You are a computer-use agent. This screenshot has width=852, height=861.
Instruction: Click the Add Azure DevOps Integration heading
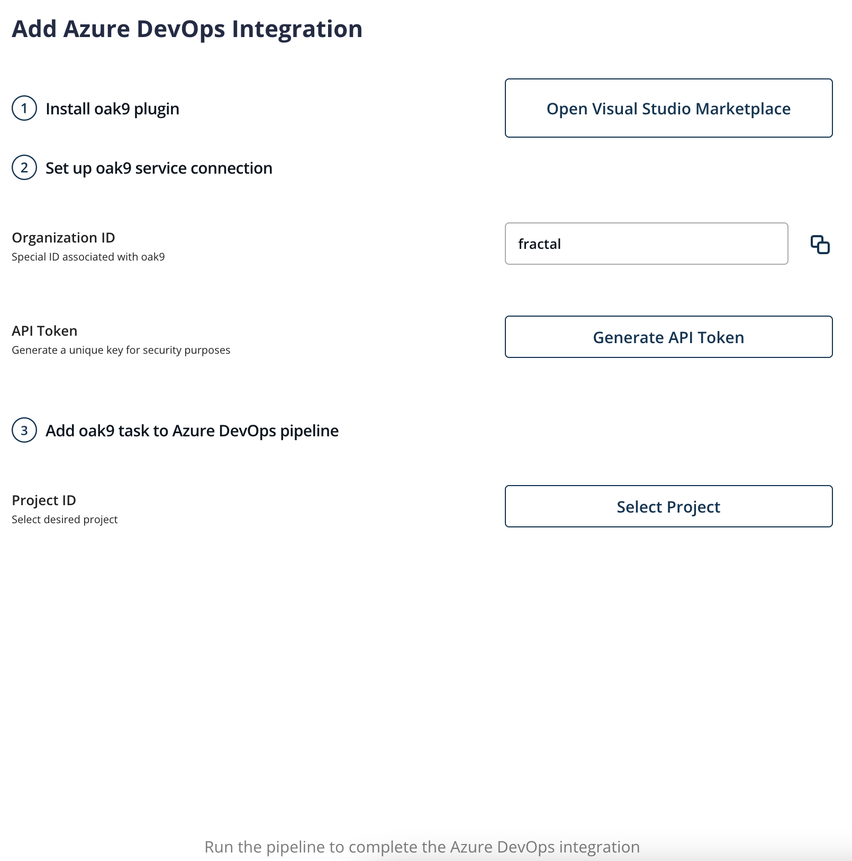187,29
